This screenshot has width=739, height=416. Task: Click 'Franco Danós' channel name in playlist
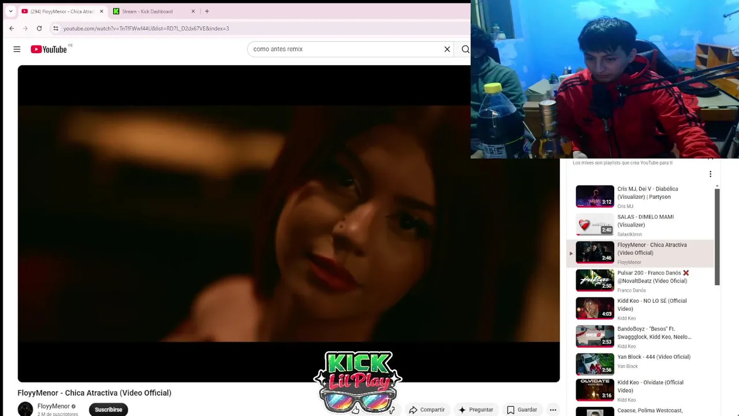click(x=631, y=290)
